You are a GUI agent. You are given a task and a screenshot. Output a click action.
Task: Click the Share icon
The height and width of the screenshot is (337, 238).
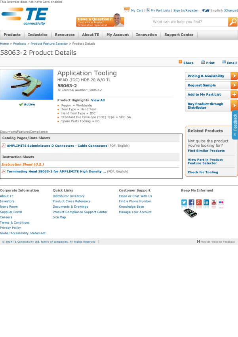coord(180,62)
